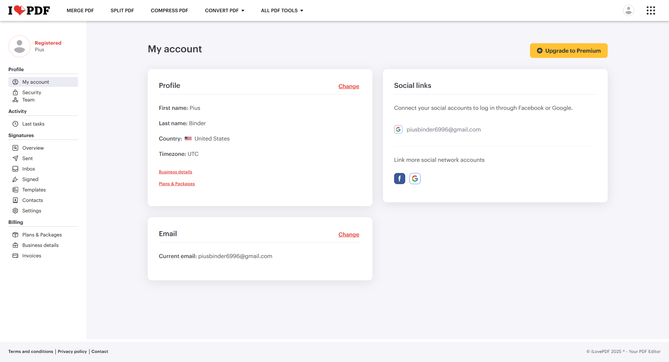This screenshot has width=669, height=362.
Task: Click the iLovePDF logo
Action: pyautogui.click(x=29, y=10)
